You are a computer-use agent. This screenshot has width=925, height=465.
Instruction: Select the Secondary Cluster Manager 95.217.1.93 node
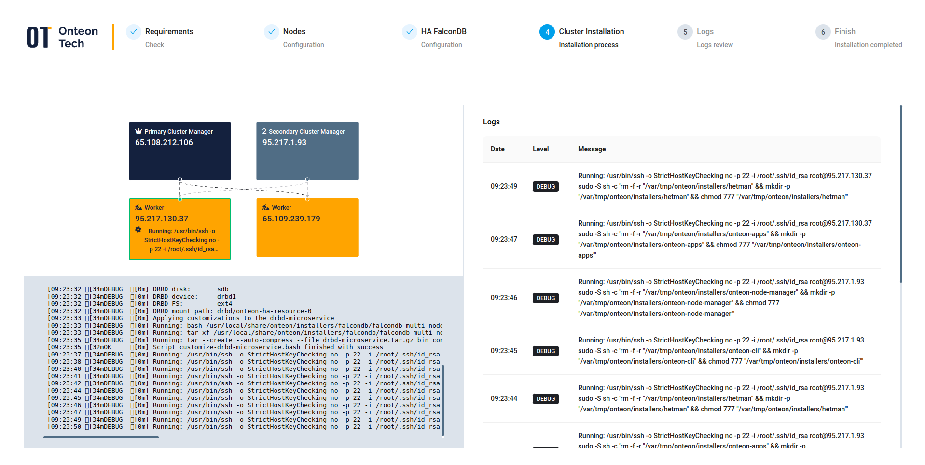[307, 151]
